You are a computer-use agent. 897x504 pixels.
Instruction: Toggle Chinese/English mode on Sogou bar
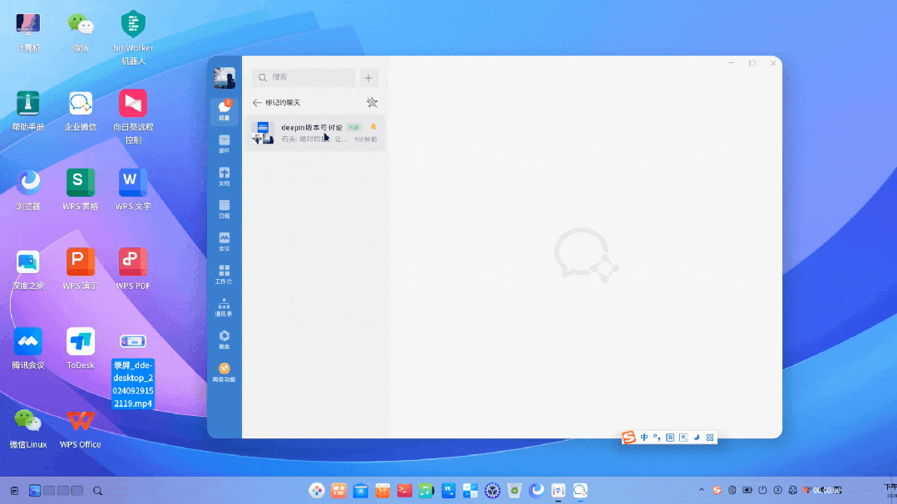(x=644, y=437)
